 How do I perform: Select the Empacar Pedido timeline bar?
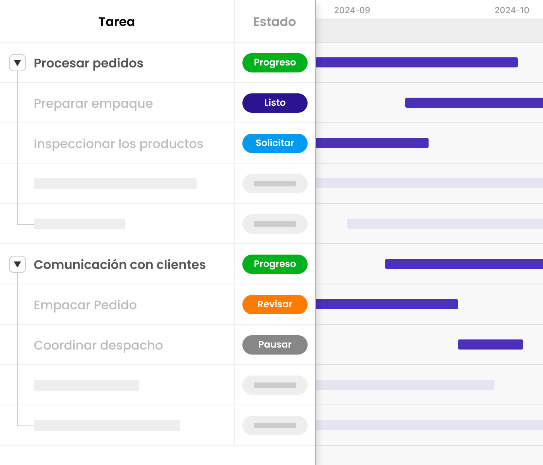pyautogui.click(x=387, y=304)
